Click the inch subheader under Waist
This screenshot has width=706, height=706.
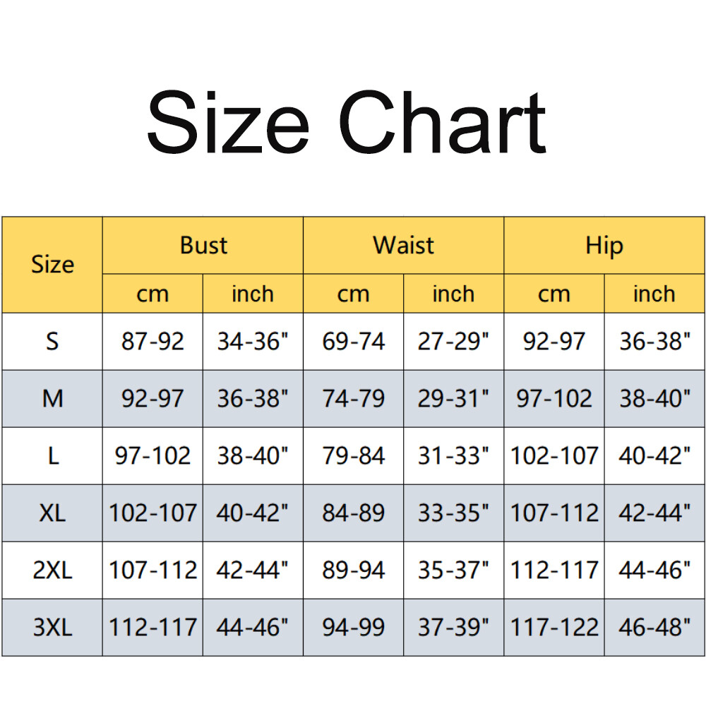point(453,294)
